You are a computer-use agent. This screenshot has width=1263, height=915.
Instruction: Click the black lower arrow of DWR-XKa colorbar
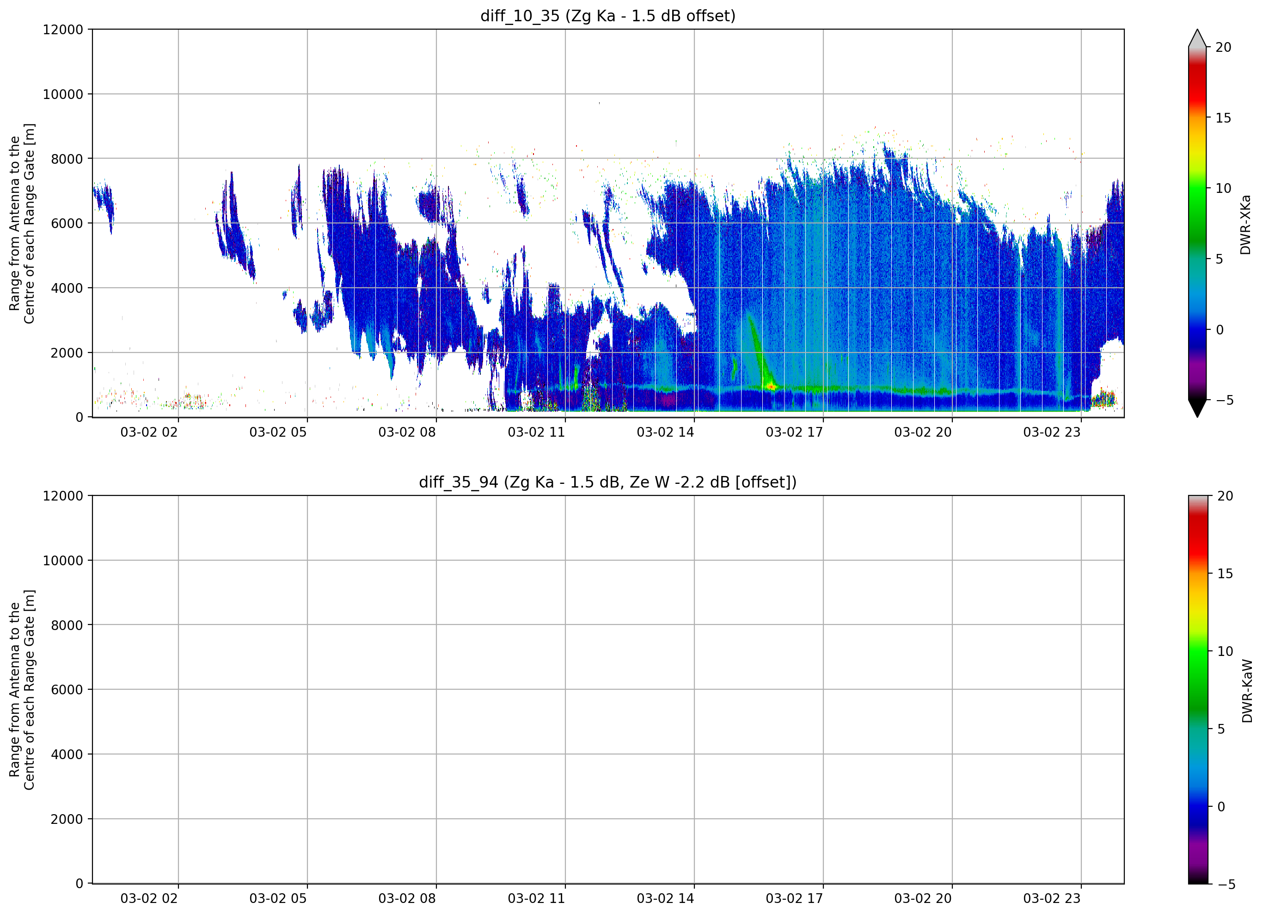pos(1197,408)
